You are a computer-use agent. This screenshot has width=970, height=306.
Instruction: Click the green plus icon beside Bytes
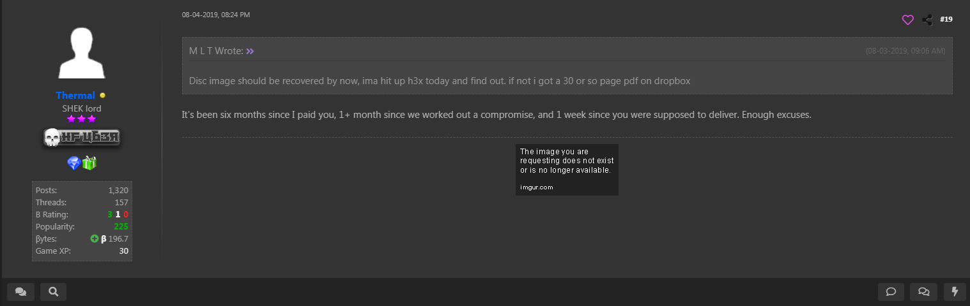pos(95,239)
